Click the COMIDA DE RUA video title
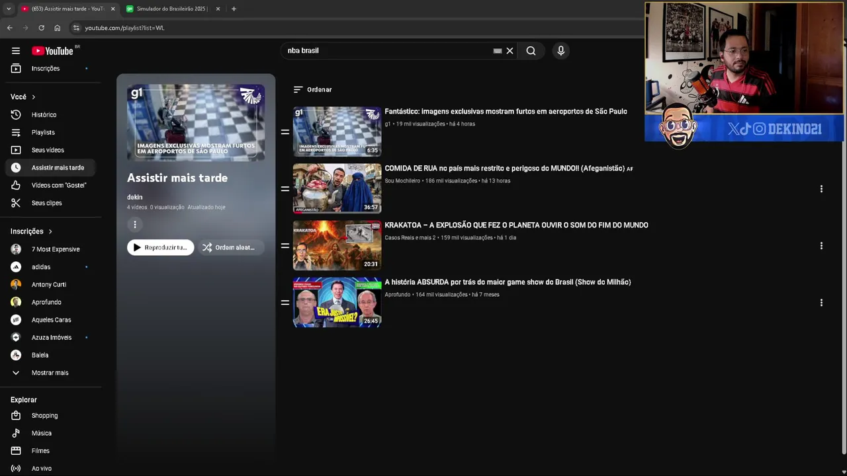Image resolution: width=847 pixels, height=476 pixels. click(x=509, y=169)
